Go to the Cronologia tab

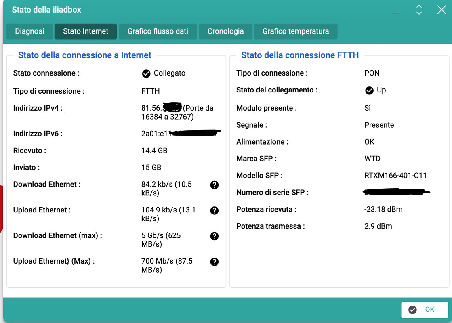[225, 31]
